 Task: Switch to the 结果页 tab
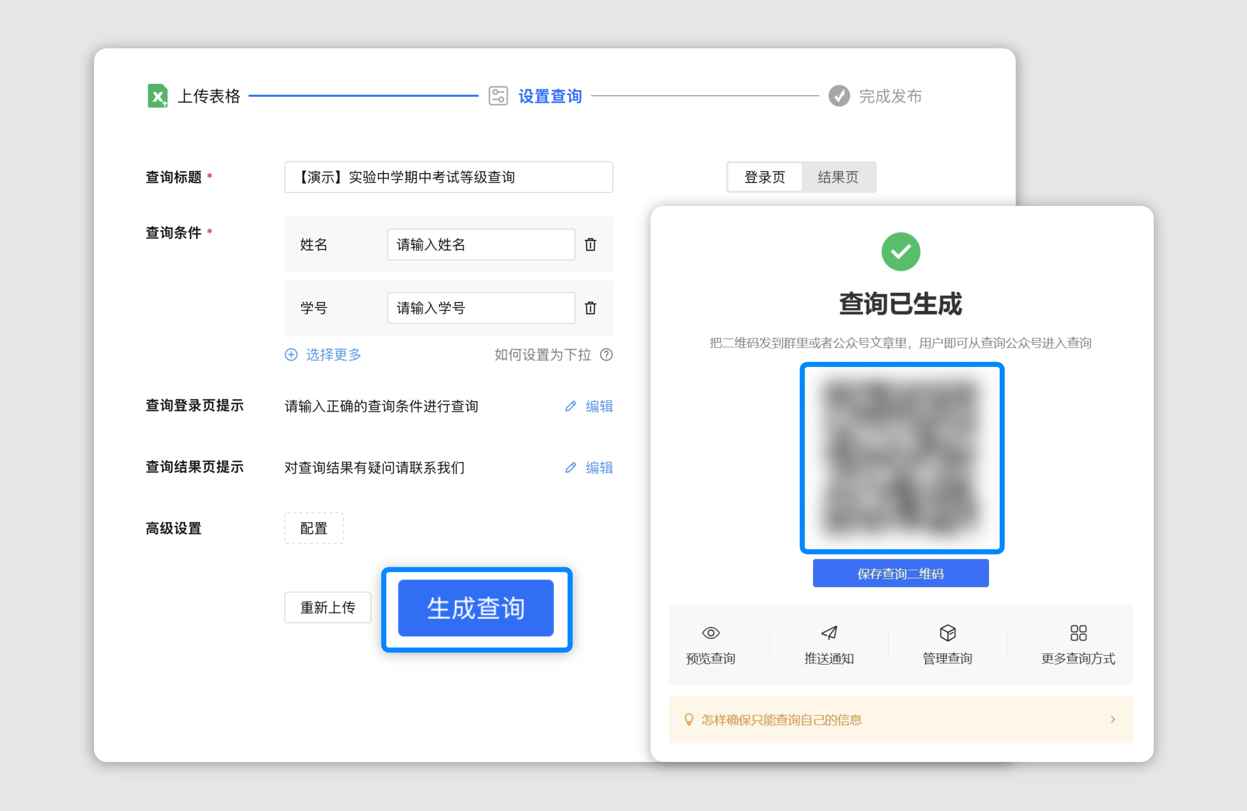coord(838,177)
